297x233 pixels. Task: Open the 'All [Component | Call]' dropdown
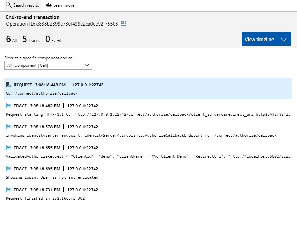tap(48, 65)
